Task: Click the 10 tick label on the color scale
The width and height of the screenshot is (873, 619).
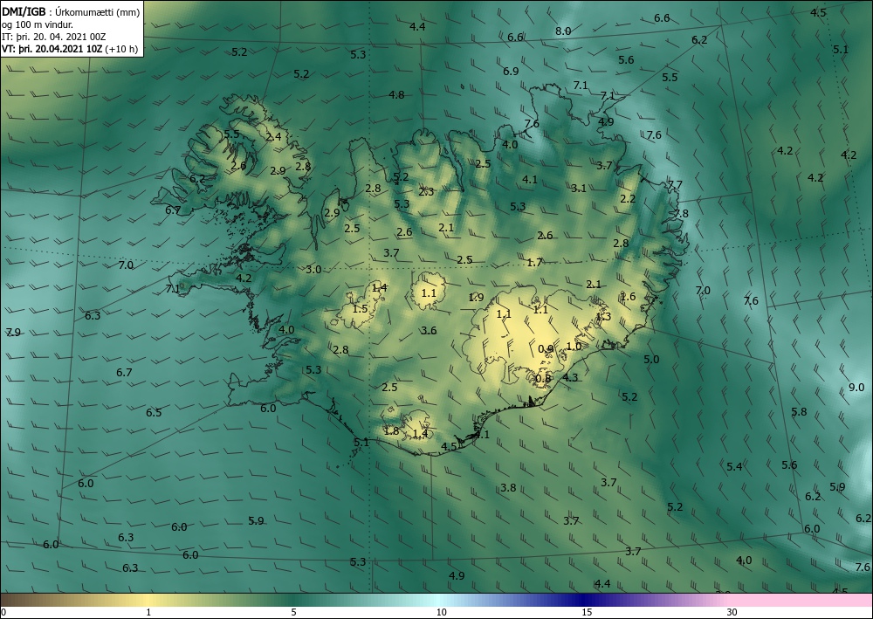Action: tap(441, 613)
